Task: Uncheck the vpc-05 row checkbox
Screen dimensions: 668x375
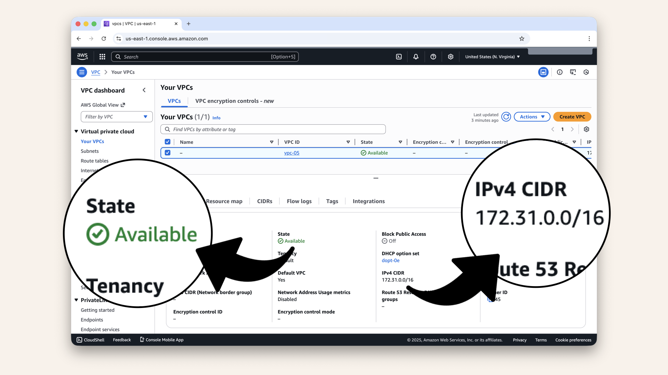Action: point(167,153)
